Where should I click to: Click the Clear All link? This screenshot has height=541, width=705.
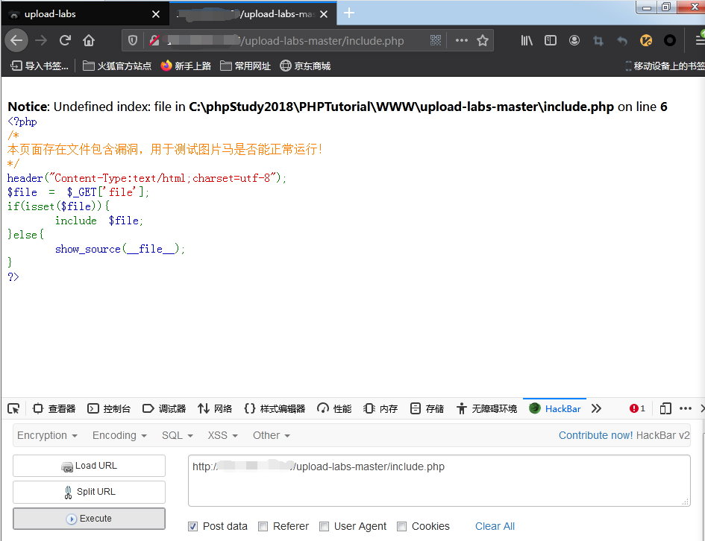(495, 526)
